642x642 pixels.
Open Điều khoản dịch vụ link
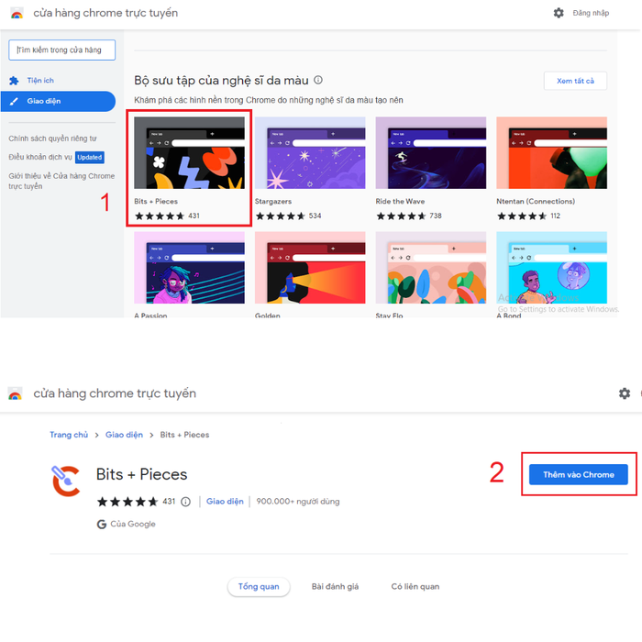coord(40,157)
